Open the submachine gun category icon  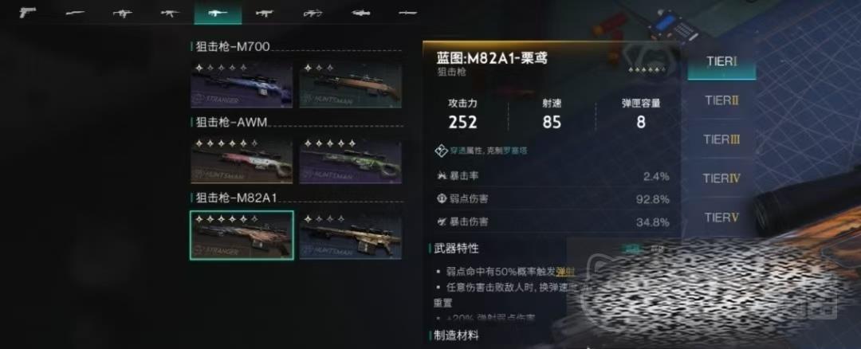(x=123, y=13)
